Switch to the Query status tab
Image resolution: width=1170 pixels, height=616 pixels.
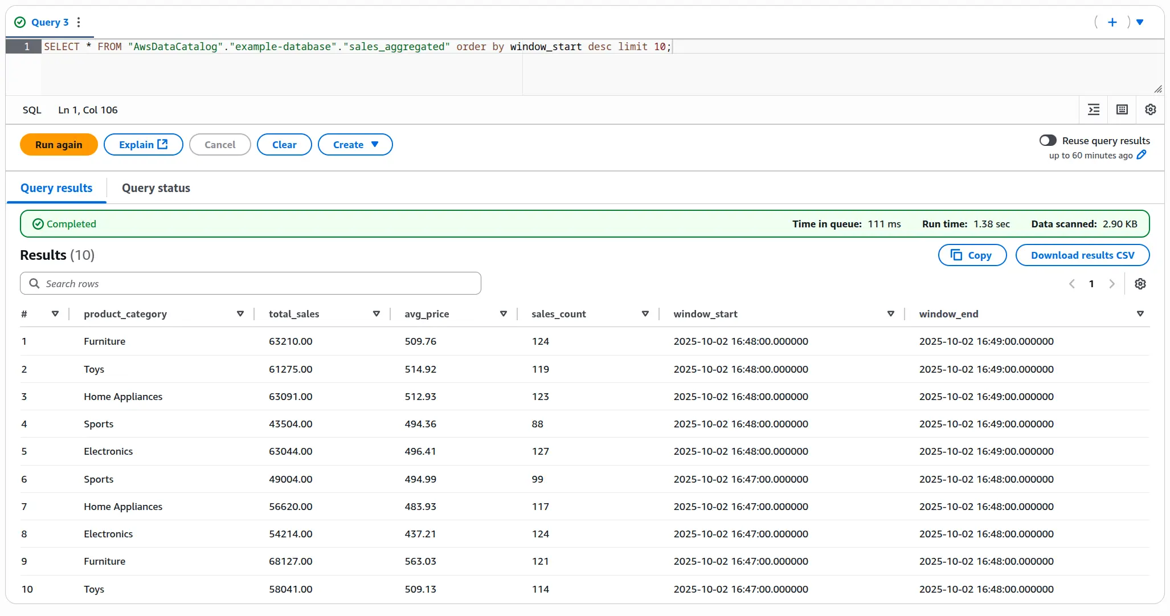156,188
